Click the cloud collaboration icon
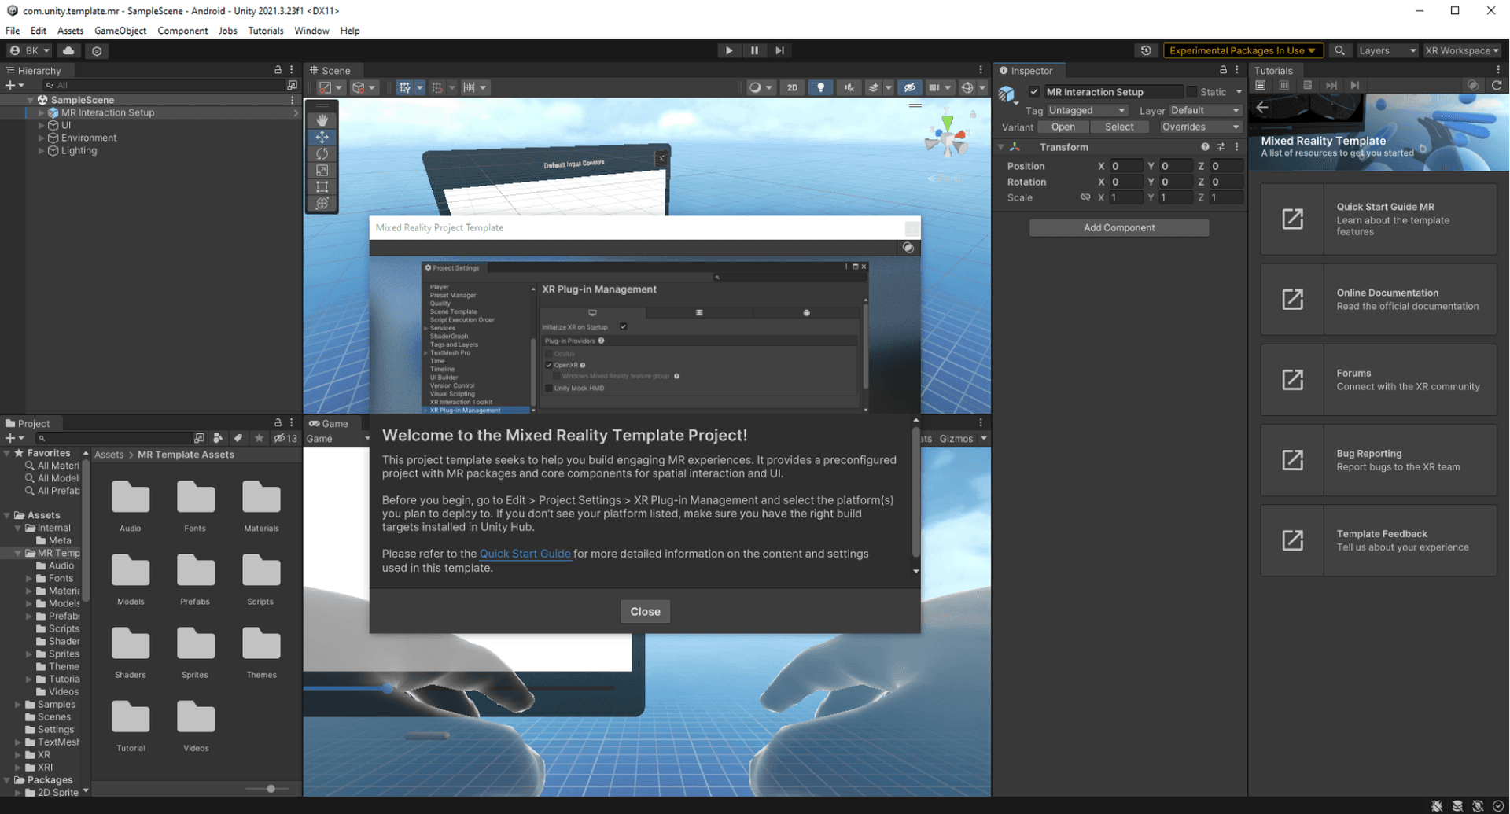This screenshot has height=814, width=1510. point(68,50)
